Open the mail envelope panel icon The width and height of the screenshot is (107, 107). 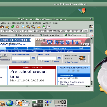[x=18, y=103]
